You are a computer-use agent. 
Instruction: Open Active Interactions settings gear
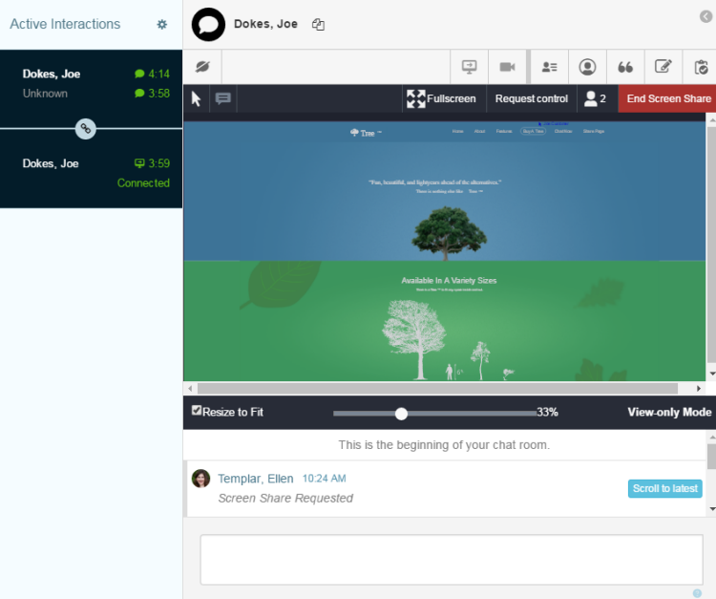[x=162, y=25]
